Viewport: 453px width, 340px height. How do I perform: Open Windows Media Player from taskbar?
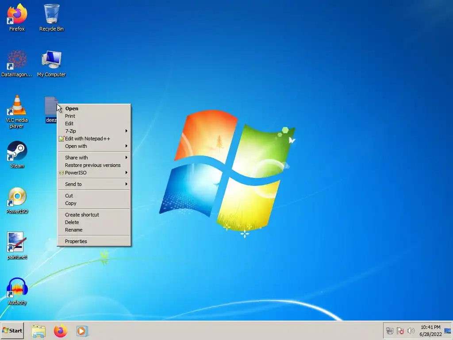click(x=82, y=331)
